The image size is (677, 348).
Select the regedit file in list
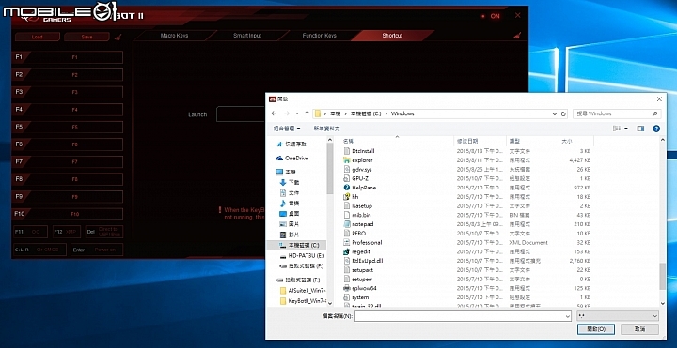[361, 251]
